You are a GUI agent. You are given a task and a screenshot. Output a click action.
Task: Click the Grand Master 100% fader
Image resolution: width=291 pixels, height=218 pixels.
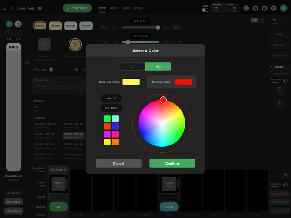pyautogui.click(x=13, y=107)
